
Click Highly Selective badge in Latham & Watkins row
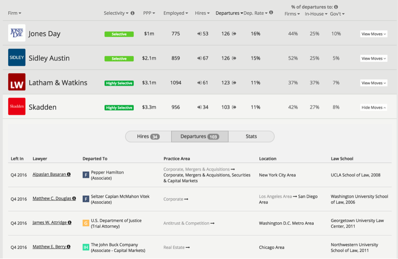click(x=119, y=83)
